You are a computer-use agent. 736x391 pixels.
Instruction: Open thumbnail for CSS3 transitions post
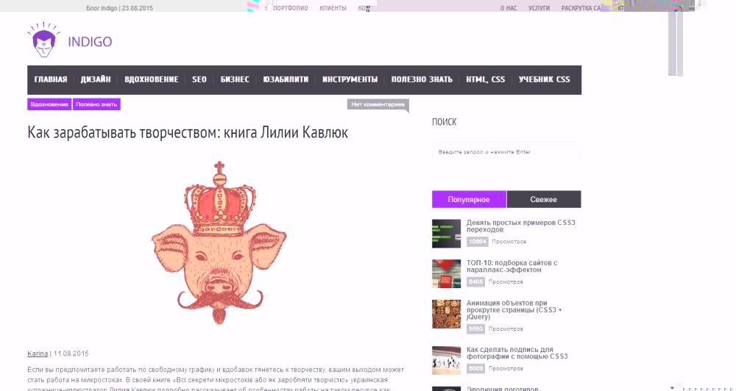(x=447, y=234)
